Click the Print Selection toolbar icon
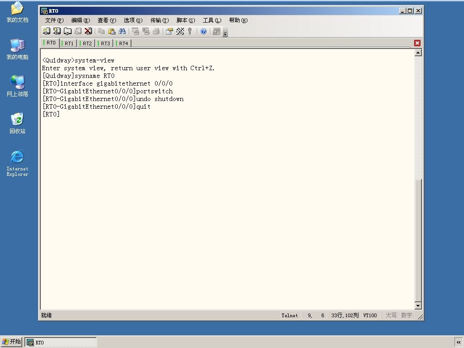This screenshot has width=464, height=348. tap(145, 31)
